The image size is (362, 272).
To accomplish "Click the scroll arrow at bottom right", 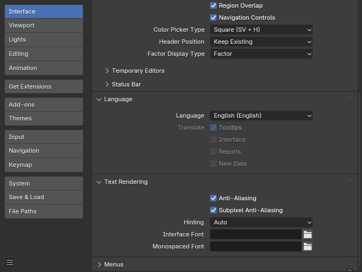I will click(x=350, y=270).
